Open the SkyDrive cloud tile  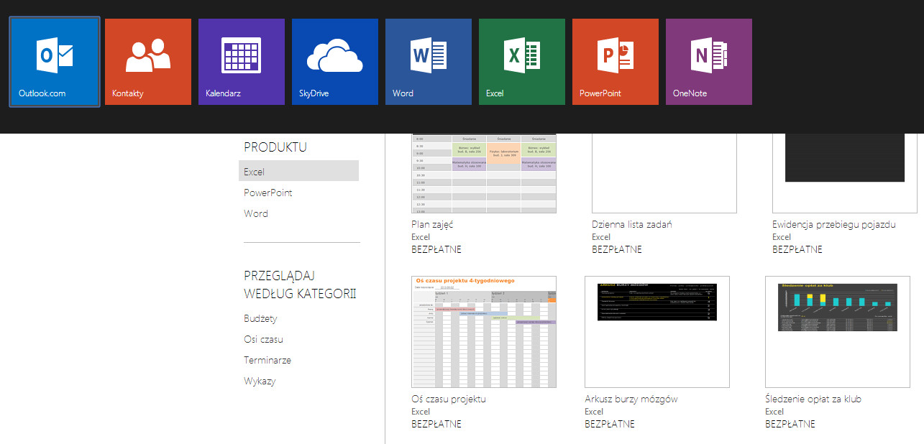pyautogui.click(x=335, y=62)
